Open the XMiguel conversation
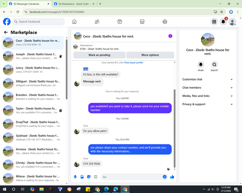The width and height of the screenshot is (242, 193). [32, 83]
